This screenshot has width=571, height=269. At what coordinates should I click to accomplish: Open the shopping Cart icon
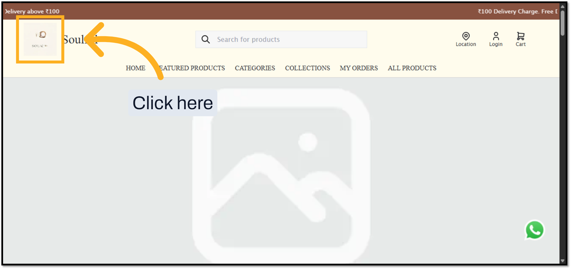pyautogui.click(x=520, y=36)
